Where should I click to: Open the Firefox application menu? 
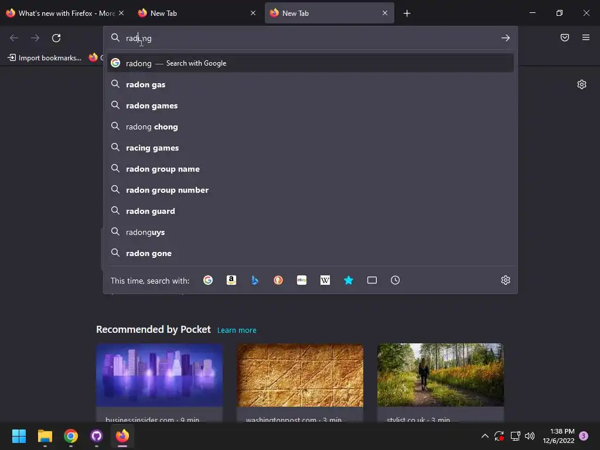(x=586, y=37)
